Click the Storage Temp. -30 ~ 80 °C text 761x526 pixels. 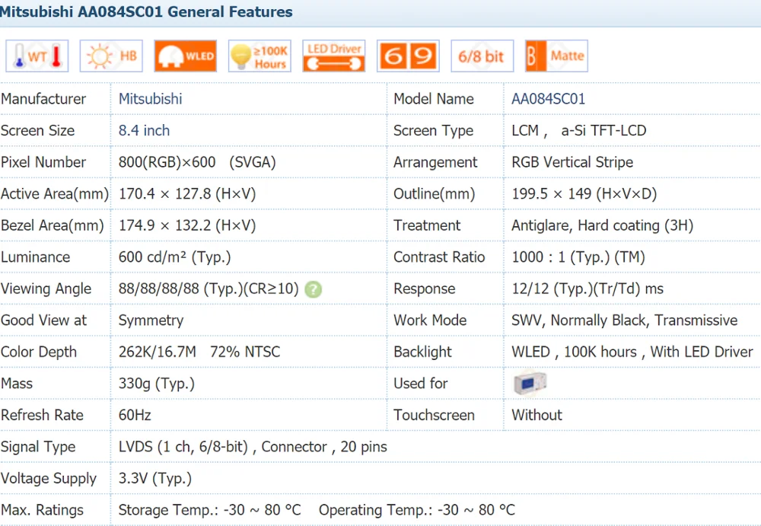210,510
